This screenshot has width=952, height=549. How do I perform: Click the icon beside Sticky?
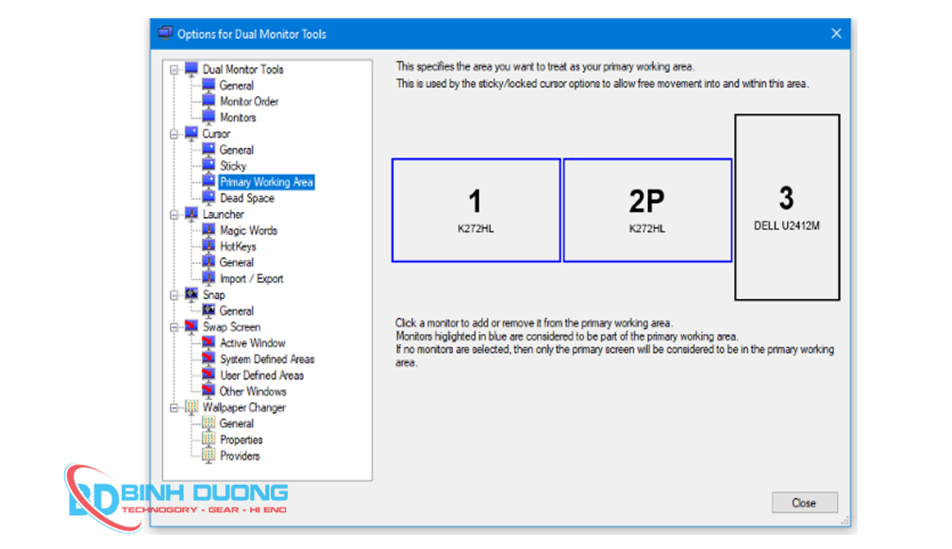click(x=209, y=166)
